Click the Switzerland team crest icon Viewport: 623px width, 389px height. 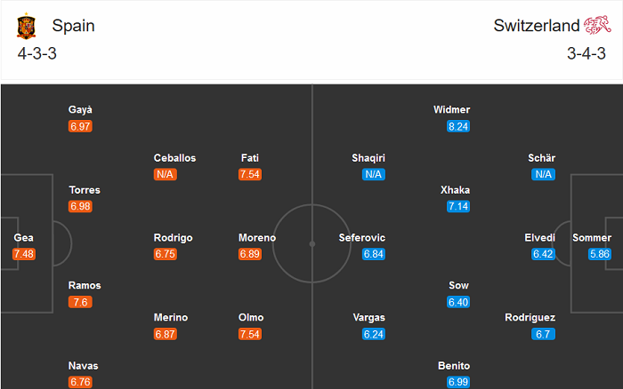[595, 27]
